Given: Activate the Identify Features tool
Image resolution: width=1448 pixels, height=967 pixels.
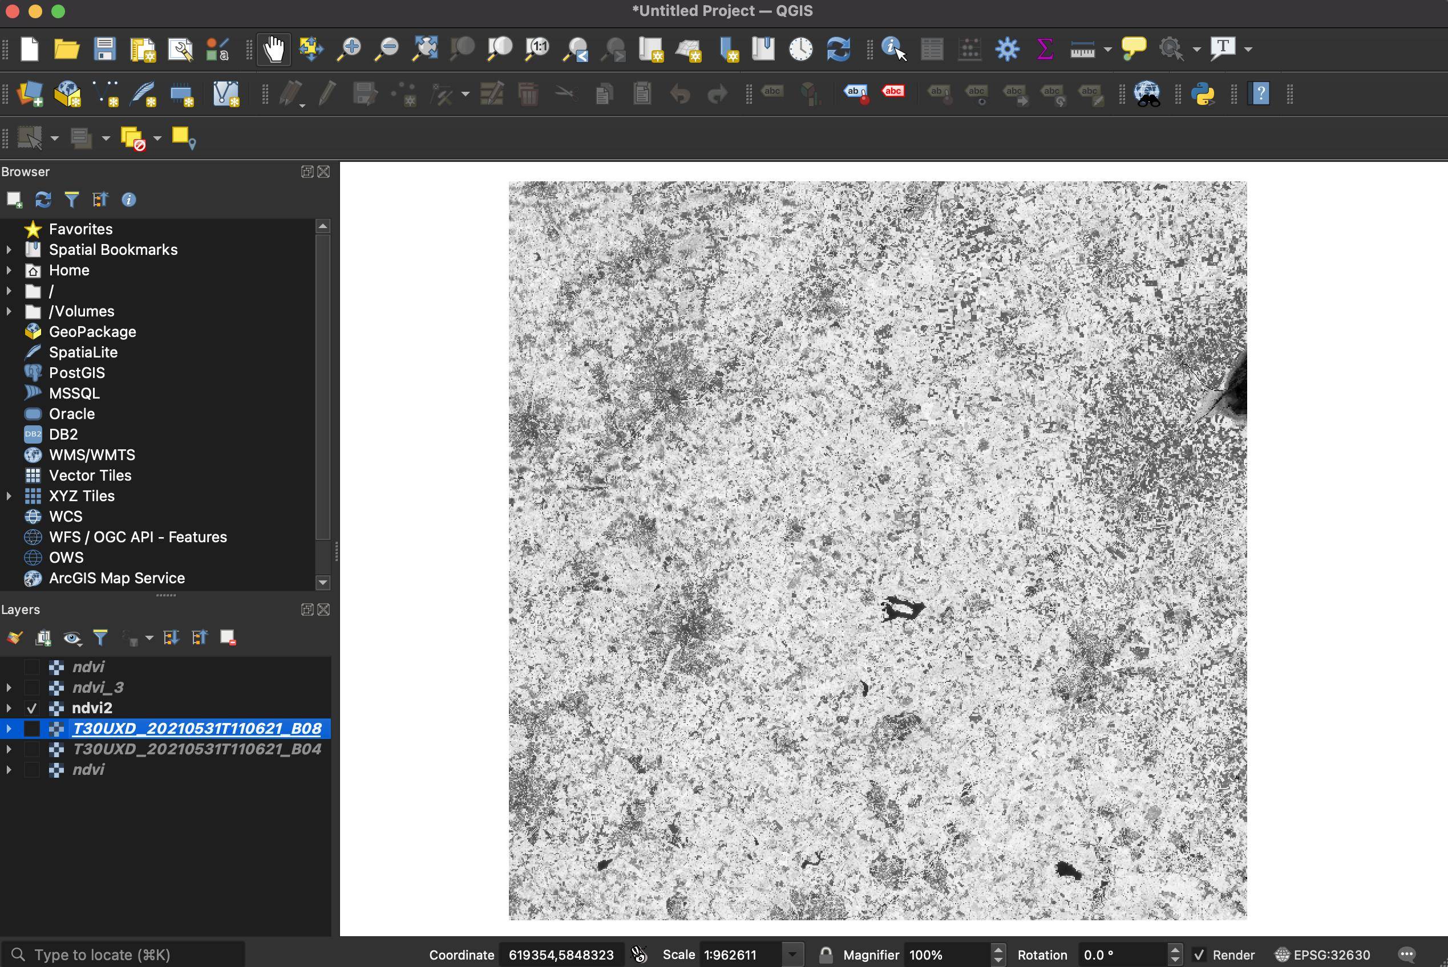Looking at the screenshot, I should 894,48.
